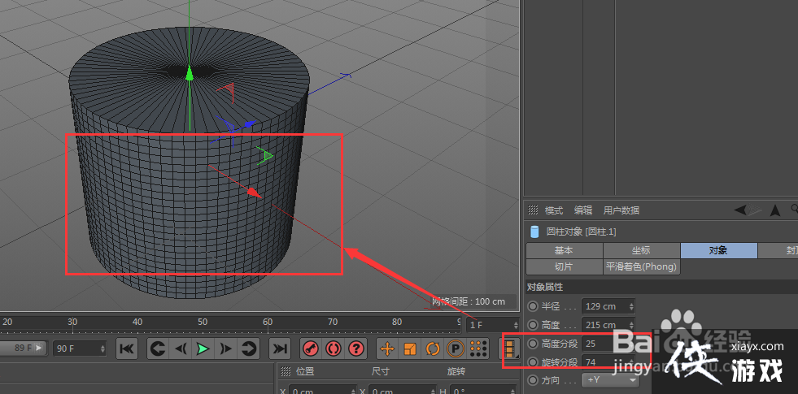This screenshot has height=394, width=798.
Task: Open the 用户数据 menu
Action: [x=621, y=210]
